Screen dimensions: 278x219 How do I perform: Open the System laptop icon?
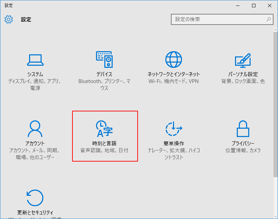[x=35, y=60]
